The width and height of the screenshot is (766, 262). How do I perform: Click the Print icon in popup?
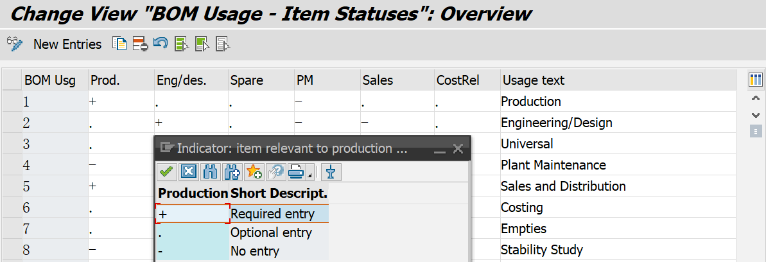coord(296,171)
